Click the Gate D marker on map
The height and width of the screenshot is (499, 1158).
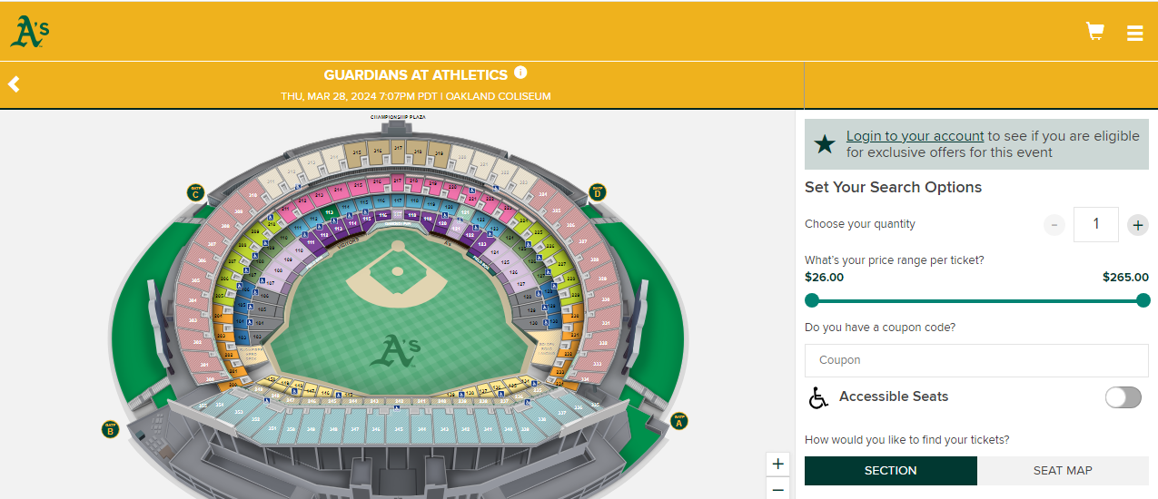598,192
